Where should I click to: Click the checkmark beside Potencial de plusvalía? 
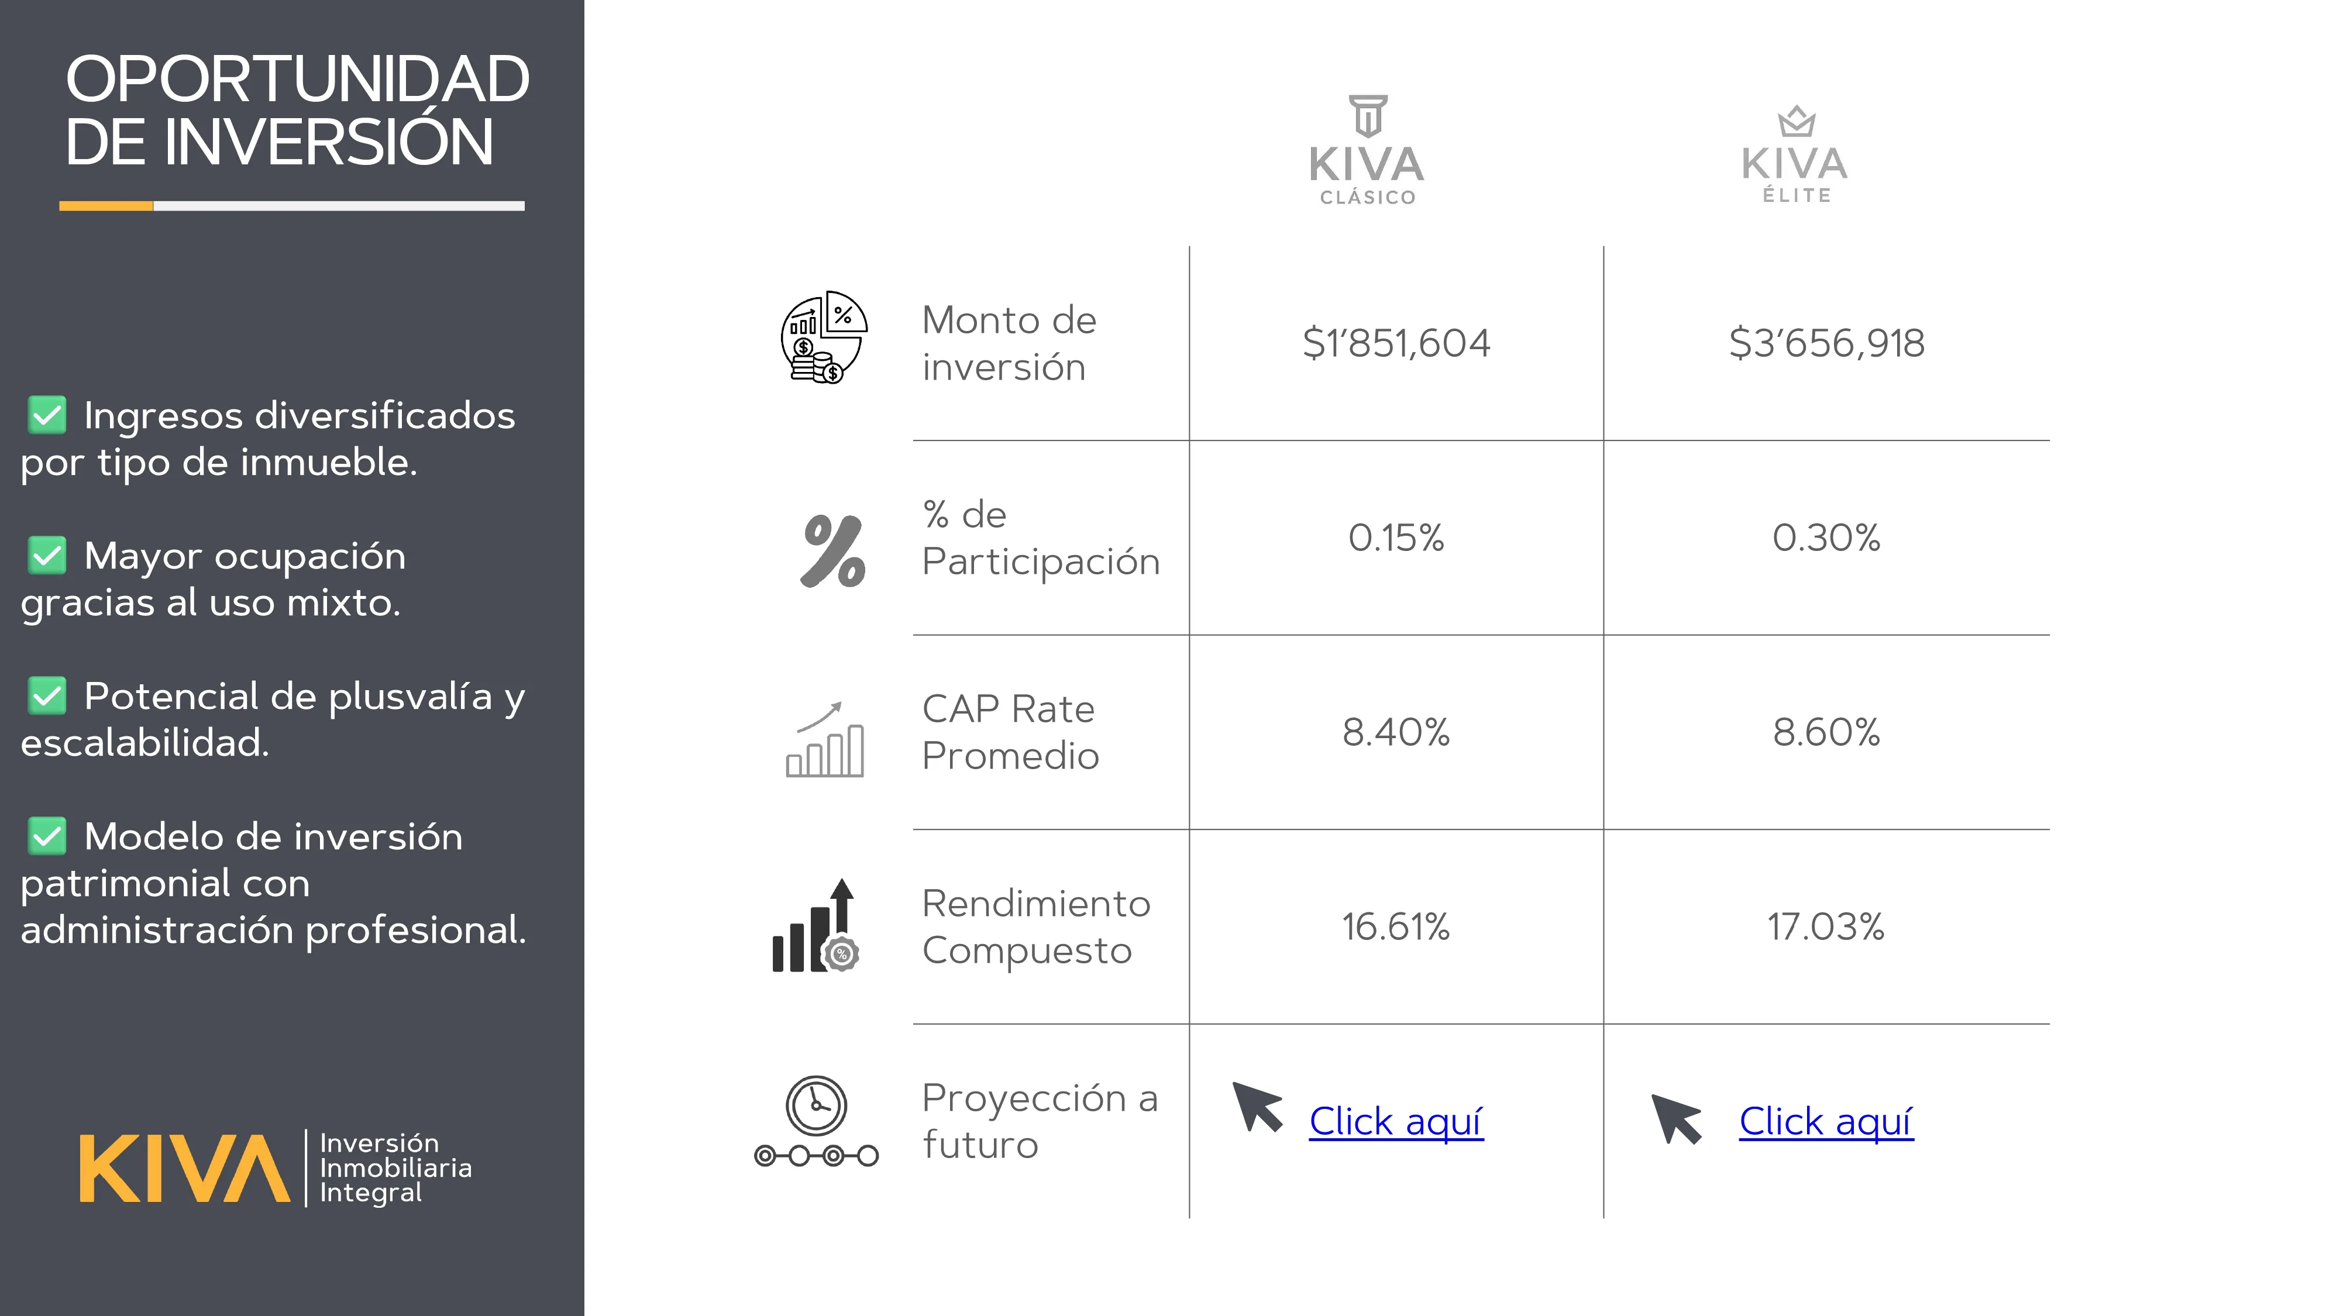[47, 697]
